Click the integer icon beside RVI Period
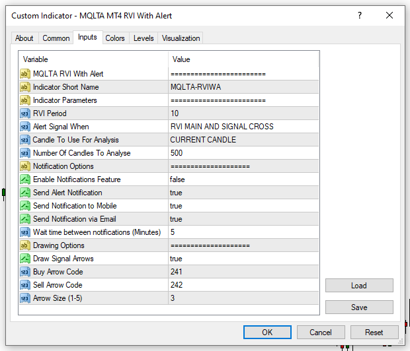This screenshot has height=351, width=410. 25,113
